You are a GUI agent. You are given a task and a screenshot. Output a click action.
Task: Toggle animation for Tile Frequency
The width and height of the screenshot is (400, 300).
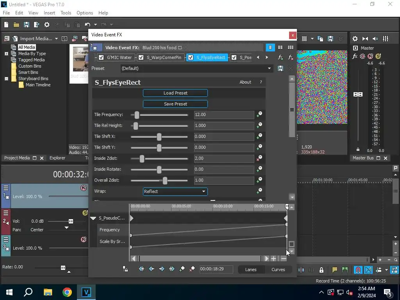tap(259, 114)
